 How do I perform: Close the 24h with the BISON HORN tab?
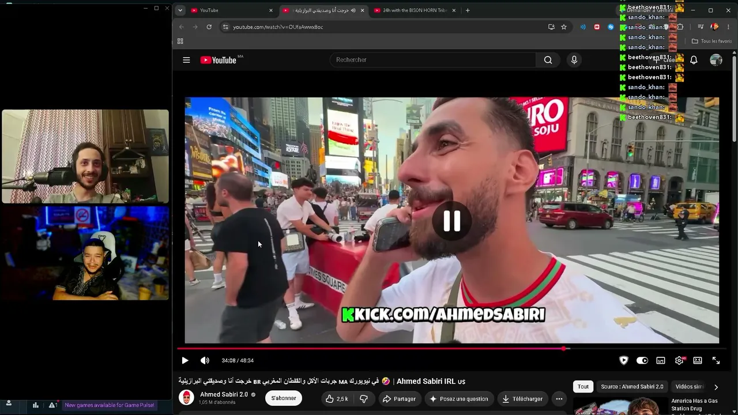[454, 10]
